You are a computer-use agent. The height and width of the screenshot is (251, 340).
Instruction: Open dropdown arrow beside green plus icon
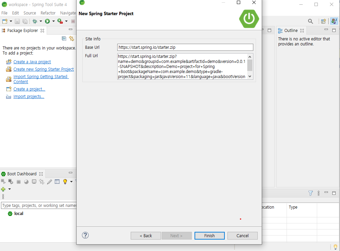click(x=9, y=189)
